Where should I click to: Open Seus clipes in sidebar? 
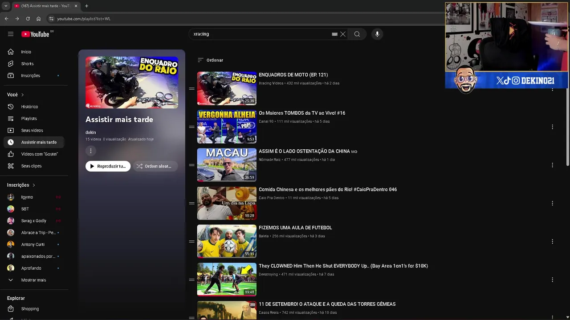[x=35, y=166]
